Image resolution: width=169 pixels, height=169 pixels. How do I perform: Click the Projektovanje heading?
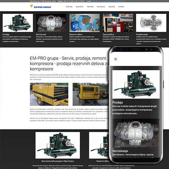pyautogui.click(x=142, y=34)
